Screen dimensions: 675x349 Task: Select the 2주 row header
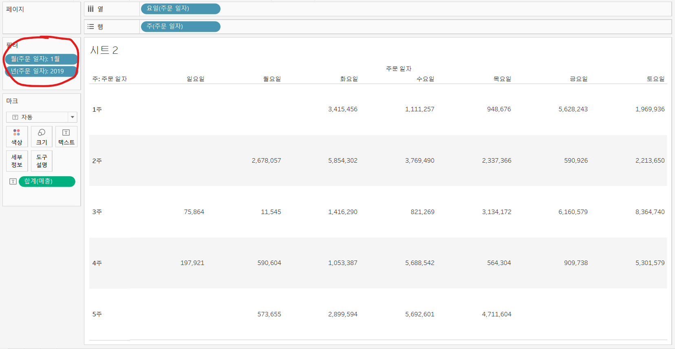coord(97,161)
